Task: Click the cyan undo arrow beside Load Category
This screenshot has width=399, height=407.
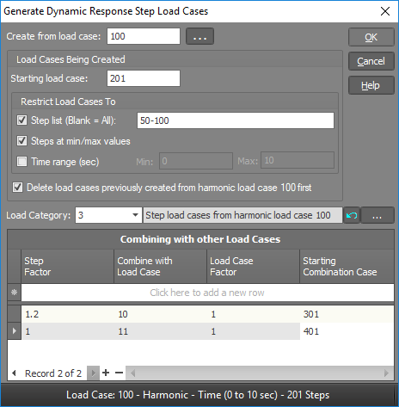Action: pyautogui.click(x=352, y=215)
